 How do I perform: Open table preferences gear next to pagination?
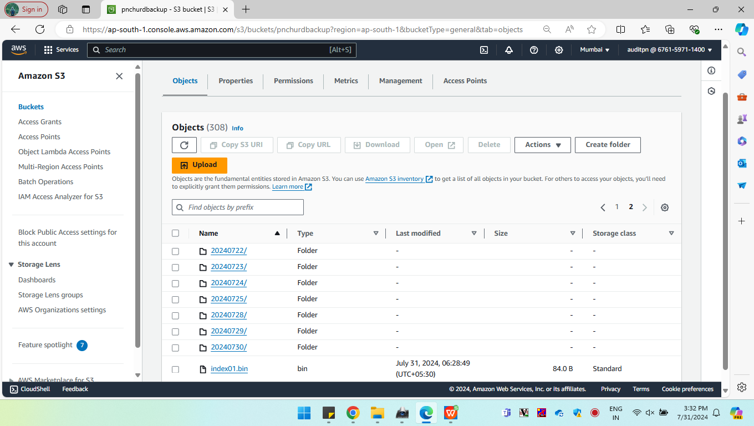(x=665, y=207)
